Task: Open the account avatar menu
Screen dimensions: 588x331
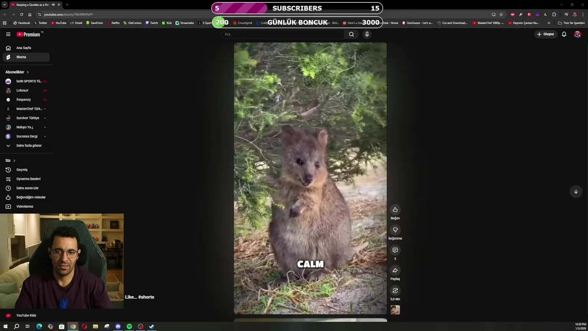Action: pos(577,34)
